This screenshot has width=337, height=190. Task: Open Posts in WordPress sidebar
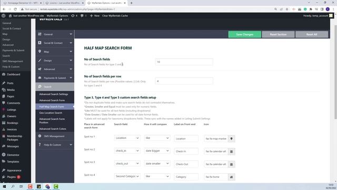click(10, 83)
